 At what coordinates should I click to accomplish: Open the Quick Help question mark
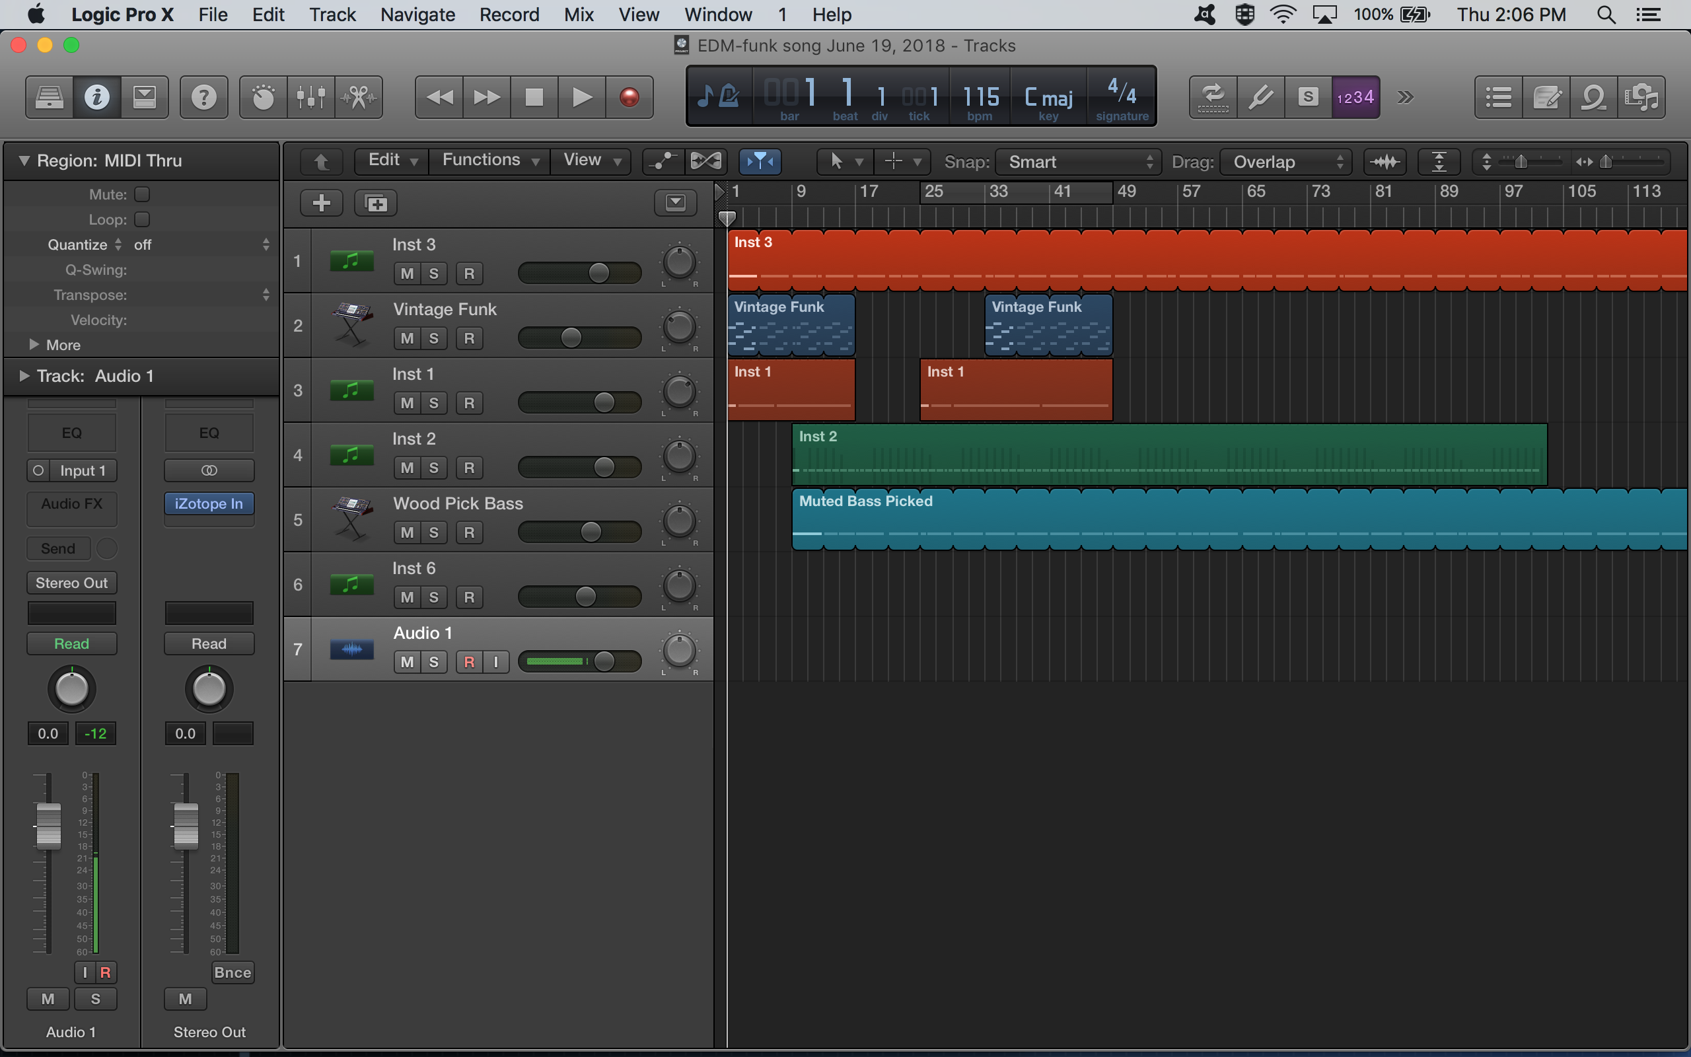(203, 97)
